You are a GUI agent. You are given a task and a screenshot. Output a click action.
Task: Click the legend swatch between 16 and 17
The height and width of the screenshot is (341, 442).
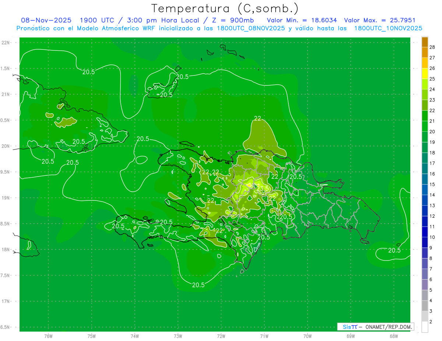425,168
